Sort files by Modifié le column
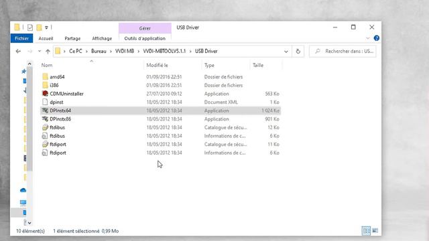The width and height of the screenshot is (429, 241). pos(157,66)
